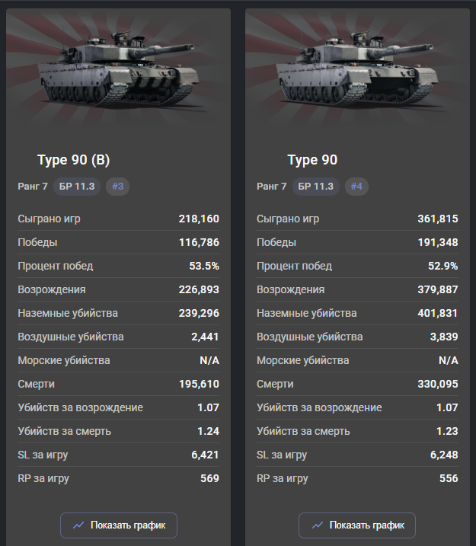Click the Type 90 vehicle title
The width and height of the screenshot is (476, 546).
pyautogui.click(x=312, y=160)
